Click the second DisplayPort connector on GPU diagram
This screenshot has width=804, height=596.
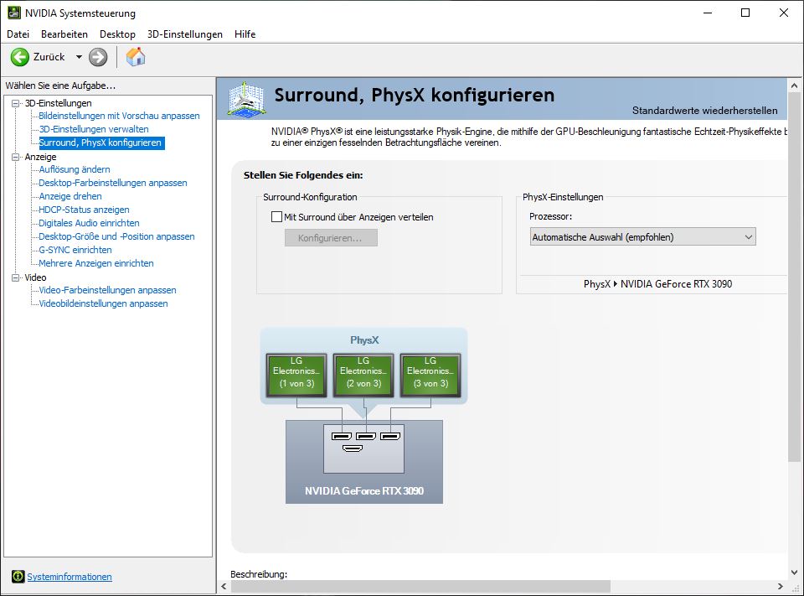(x=366, y=437)
